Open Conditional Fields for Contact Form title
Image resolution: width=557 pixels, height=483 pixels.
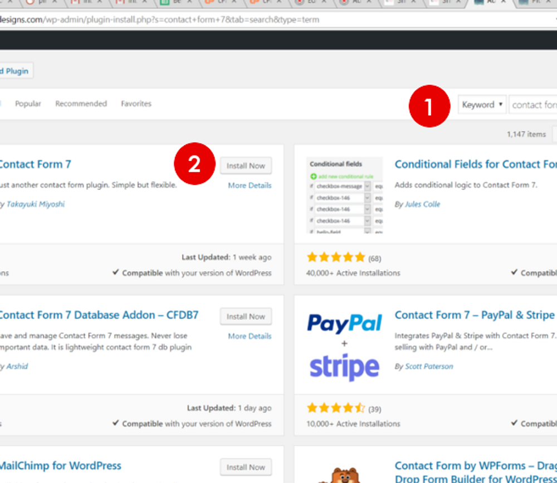click(476, 164)
